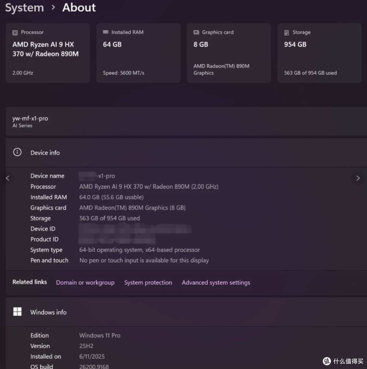Collapse the Windows info section header
This screenshot has width=367, height=369.
click(186, 312)
